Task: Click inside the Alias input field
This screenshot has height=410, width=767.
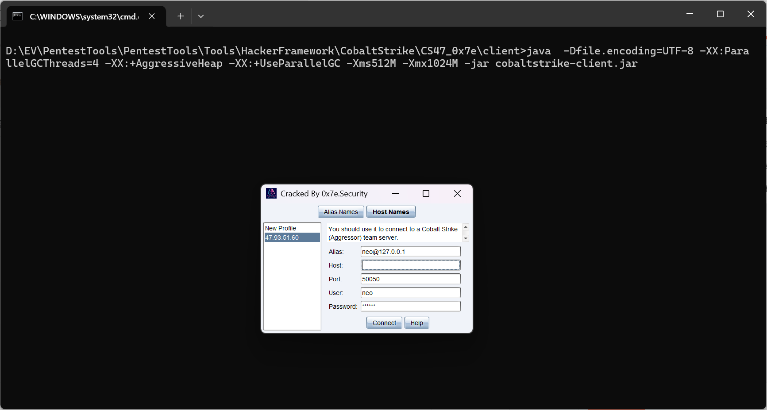Action: [x=410, y=251]
